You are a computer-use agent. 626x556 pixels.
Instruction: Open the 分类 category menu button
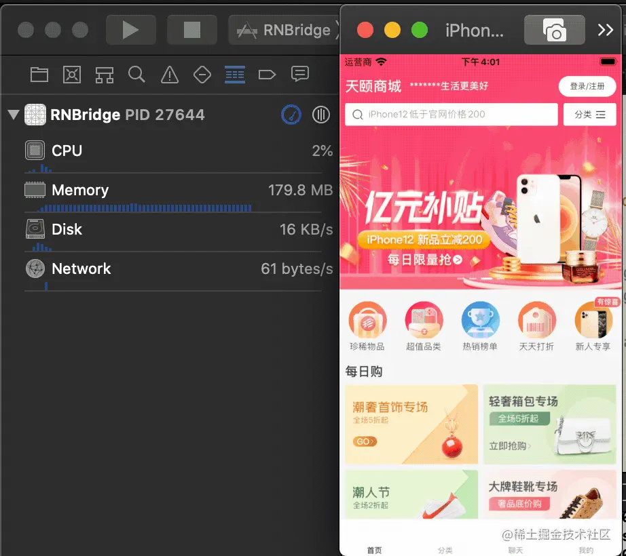[589, 115]
